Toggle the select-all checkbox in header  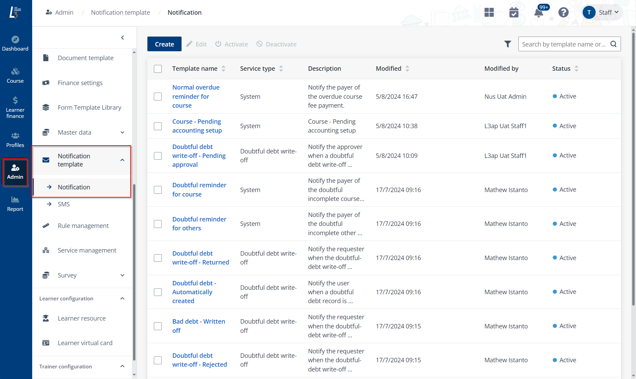pyautogui.click(x=158, y=69)
